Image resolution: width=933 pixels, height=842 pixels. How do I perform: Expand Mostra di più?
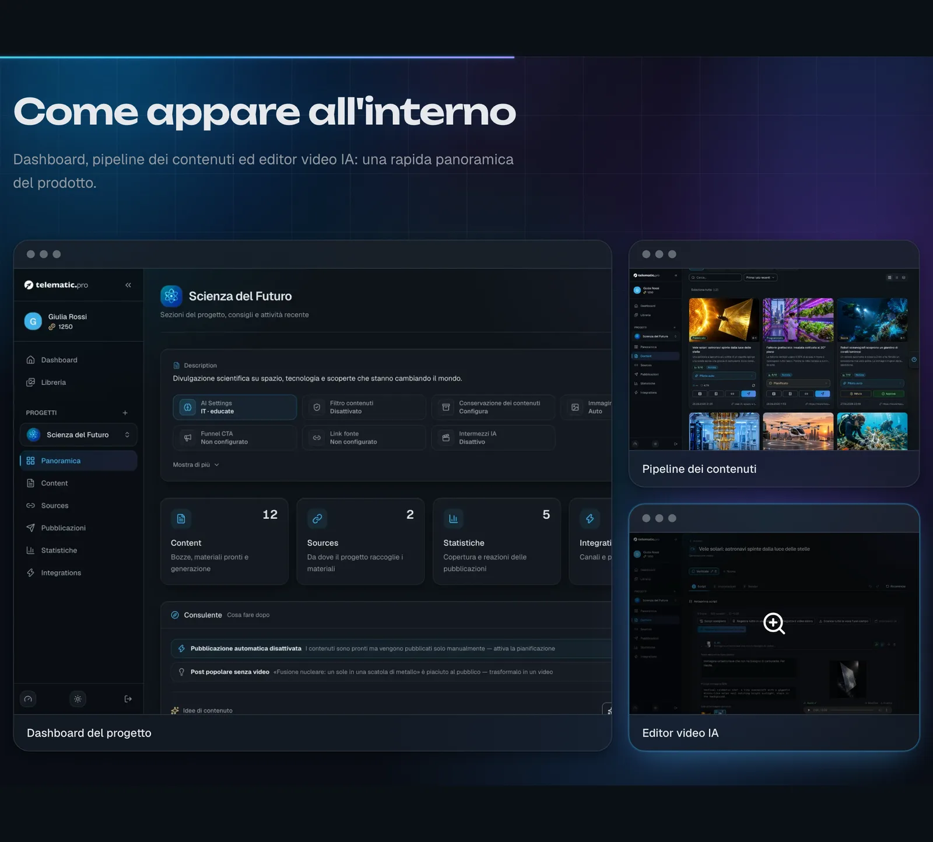click(196, 465)
